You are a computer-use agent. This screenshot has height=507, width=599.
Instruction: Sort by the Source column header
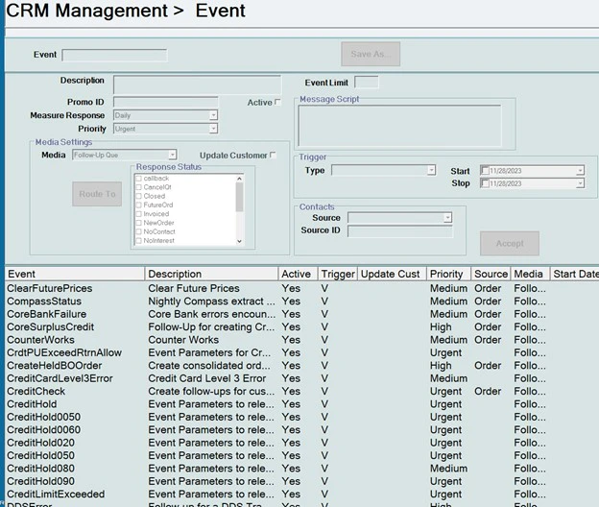pyautogui.click(x=491, y=274)
